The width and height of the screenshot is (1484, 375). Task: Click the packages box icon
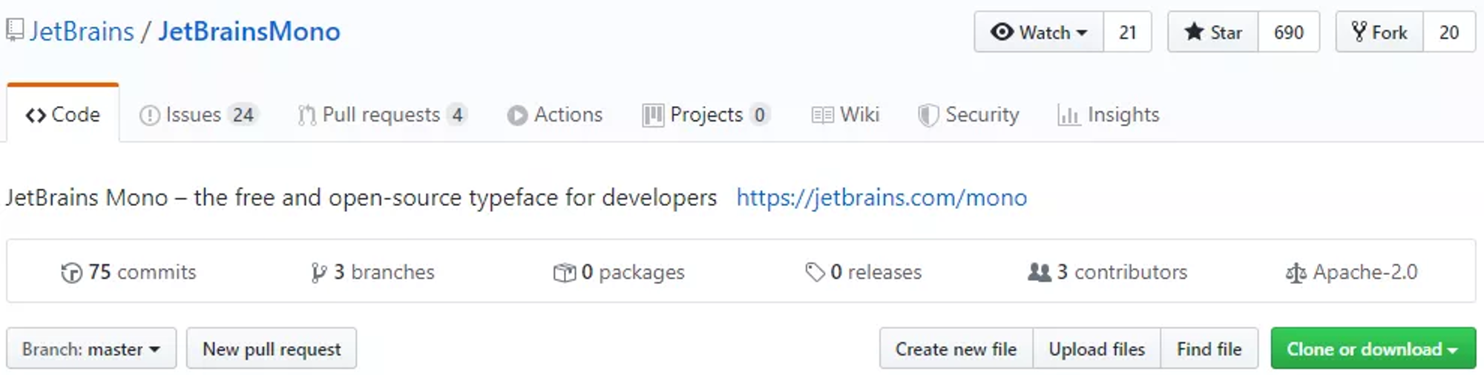(x=564, y=273)
